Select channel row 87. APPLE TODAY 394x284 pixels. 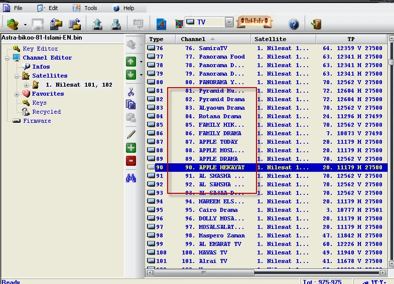coord(267,142)
